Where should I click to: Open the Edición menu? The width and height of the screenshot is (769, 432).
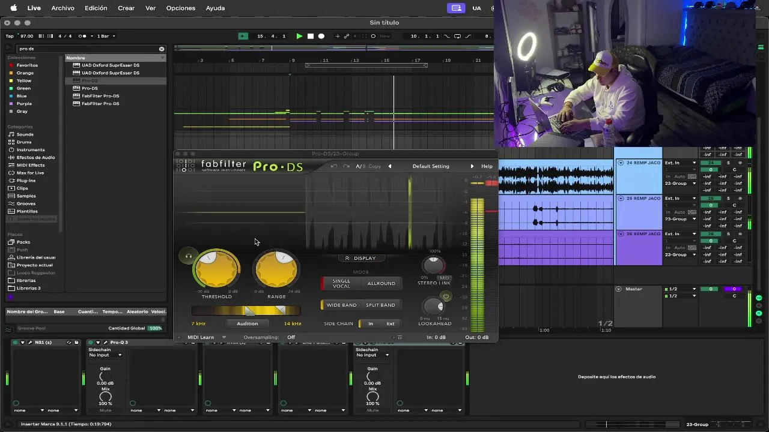click(x=96, y=8)
